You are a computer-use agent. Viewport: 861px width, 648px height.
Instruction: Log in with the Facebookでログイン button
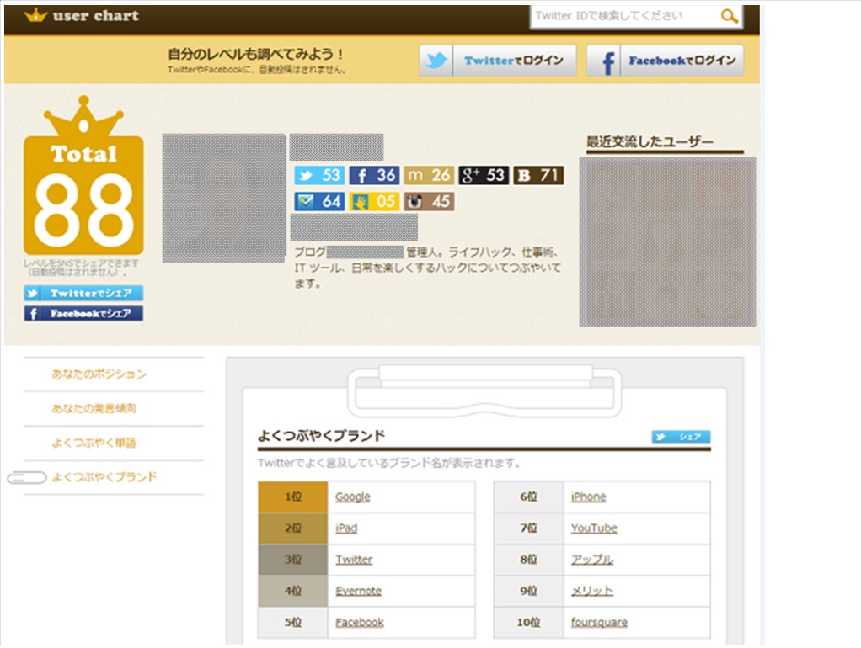pyautogui.click(x=665, y=61)
